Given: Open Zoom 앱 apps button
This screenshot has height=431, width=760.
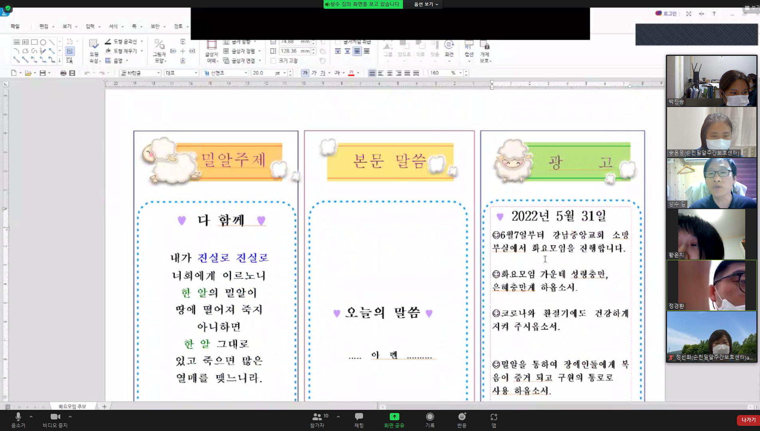Looking at the screenshot, I should tap(494, 420).
